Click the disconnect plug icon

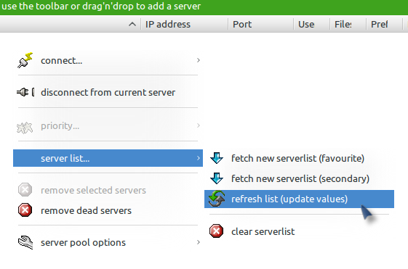click(x=25, y=92)
